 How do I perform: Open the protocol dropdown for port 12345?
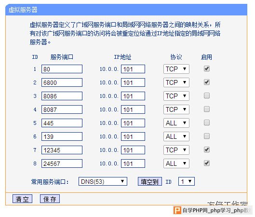176,150
